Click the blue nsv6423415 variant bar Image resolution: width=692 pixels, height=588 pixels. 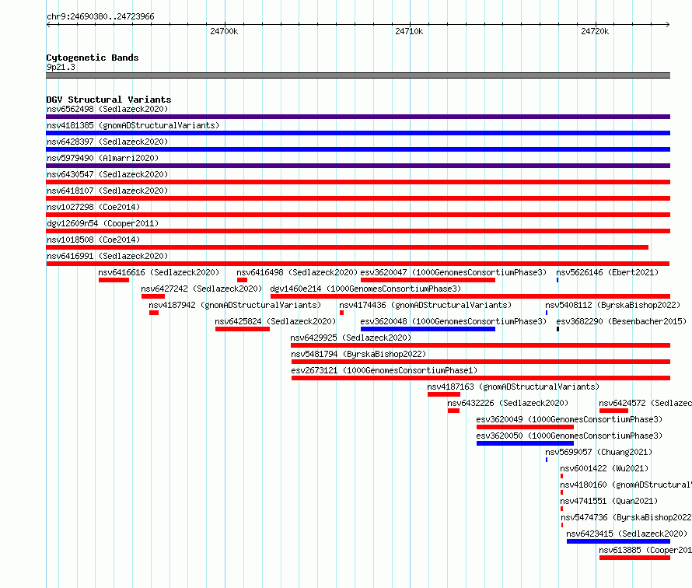pos(618,541)
